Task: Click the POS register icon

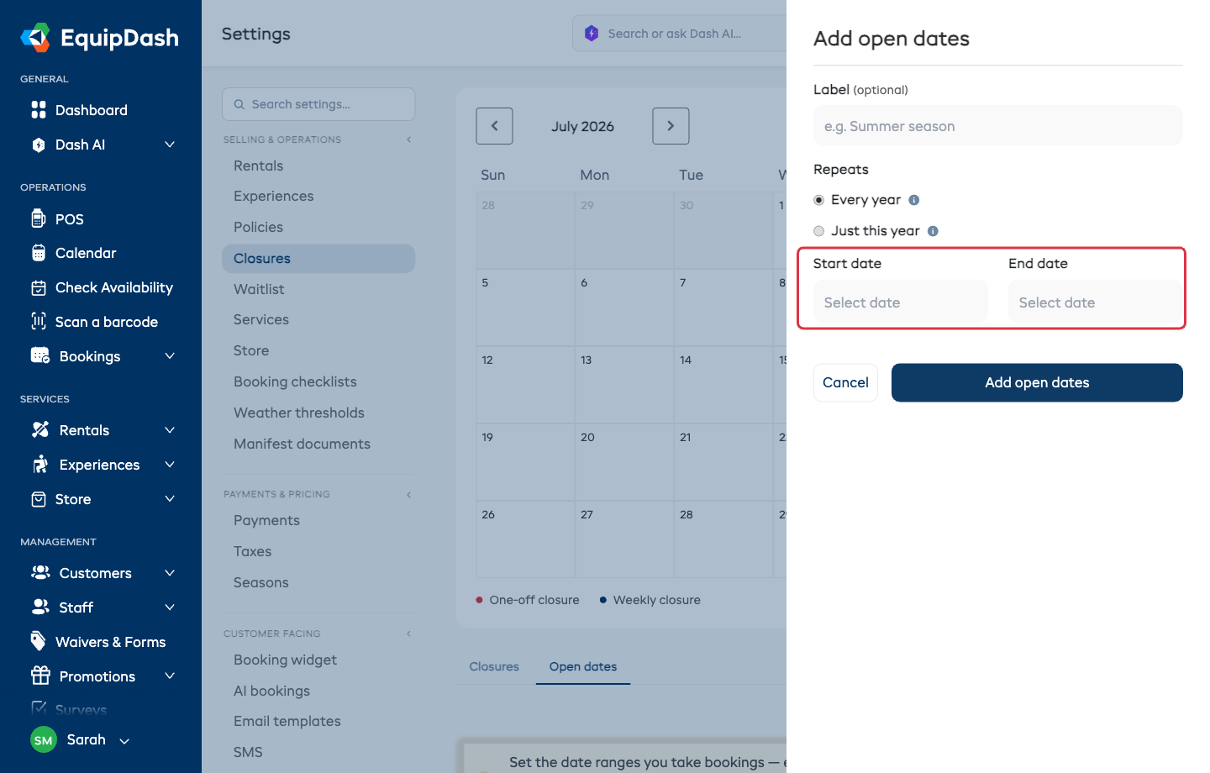Action: 39,218
